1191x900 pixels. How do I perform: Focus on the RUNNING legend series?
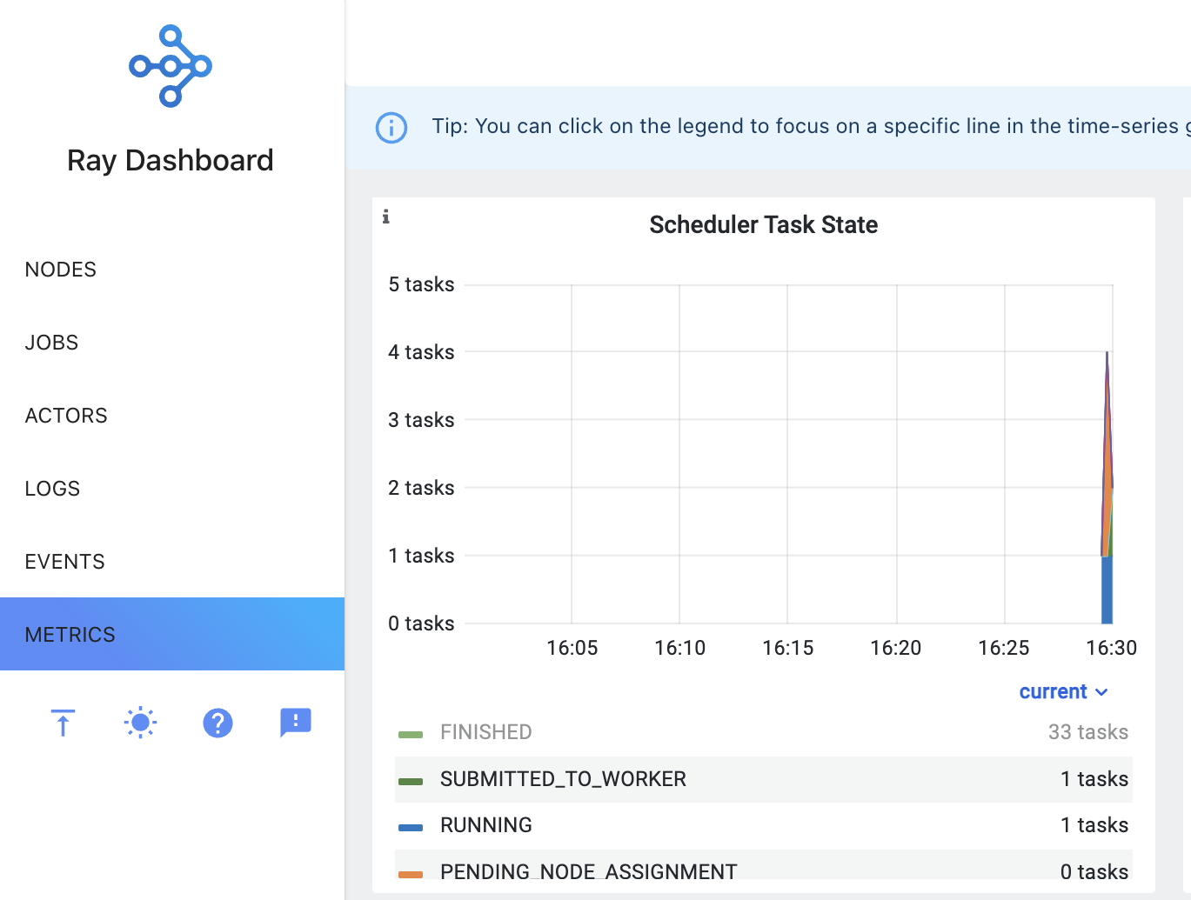[x=486, y=825]
